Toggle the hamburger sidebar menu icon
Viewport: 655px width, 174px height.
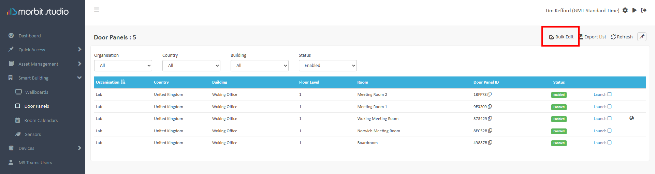(x=97, y=10)
